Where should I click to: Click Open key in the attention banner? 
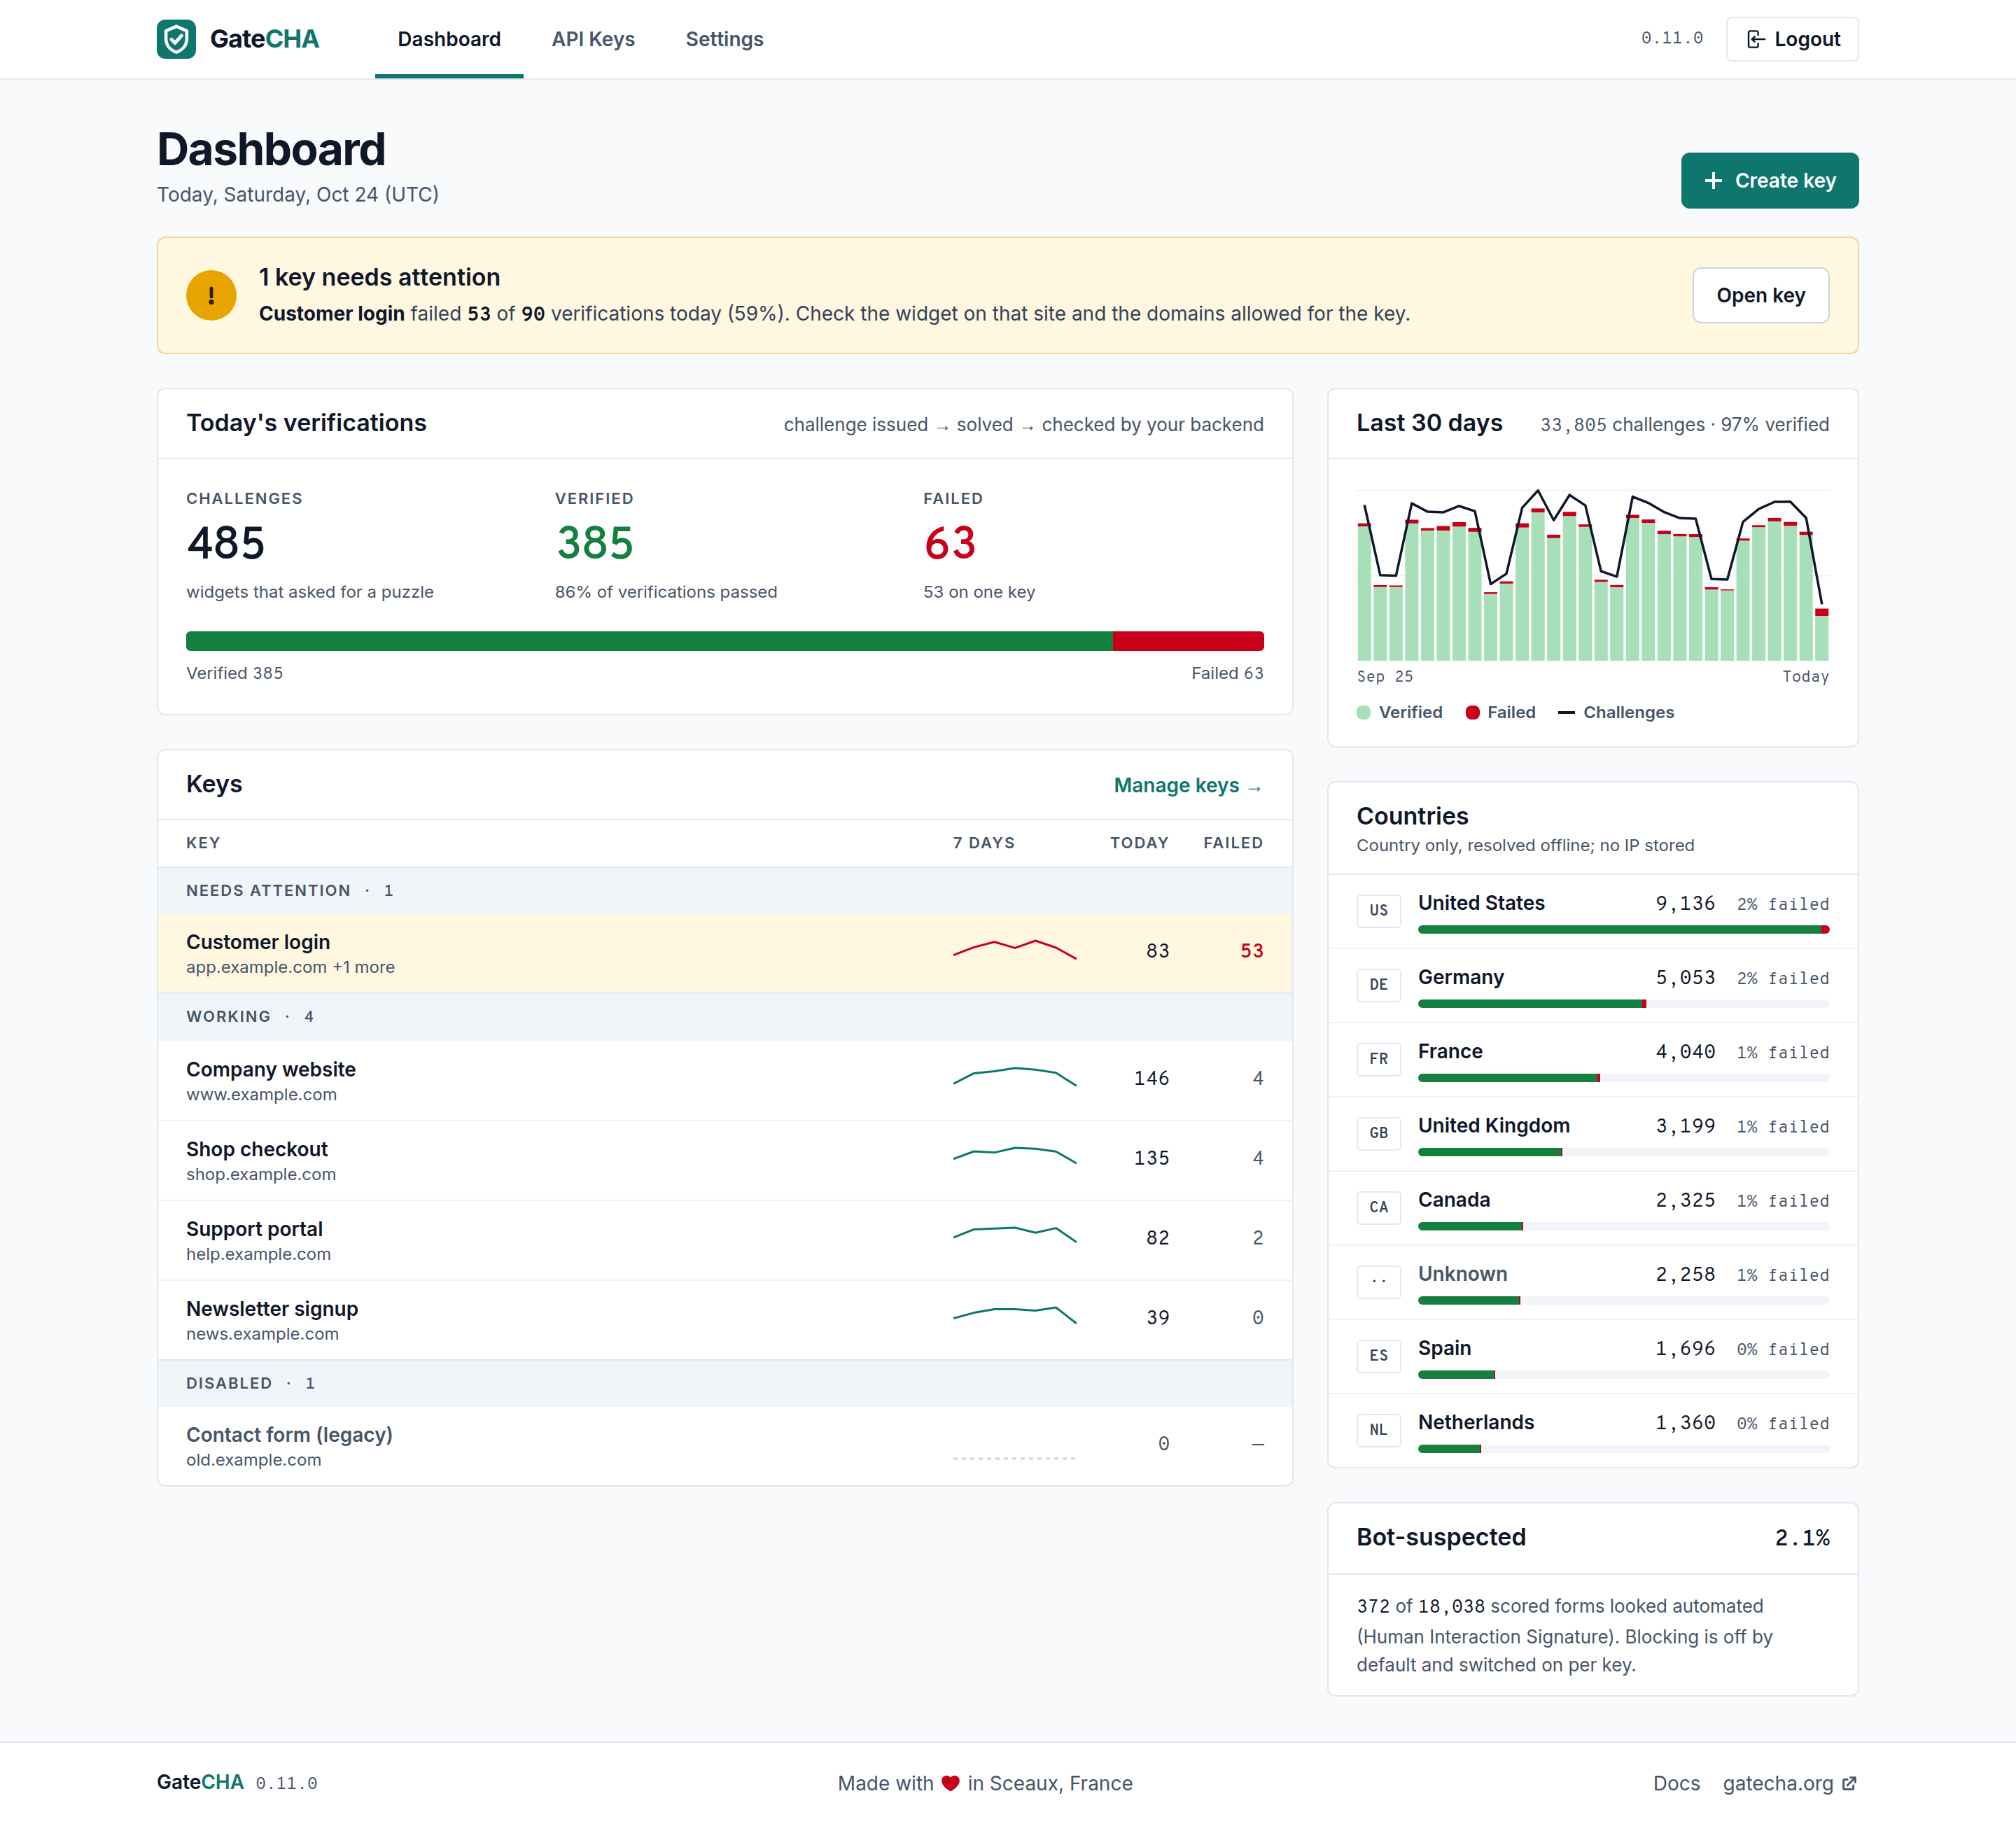1760,295
